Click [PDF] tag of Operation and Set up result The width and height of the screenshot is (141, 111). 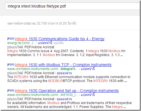(11, 91)
